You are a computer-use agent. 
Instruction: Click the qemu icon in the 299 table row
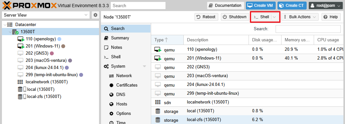pos(158,93)
